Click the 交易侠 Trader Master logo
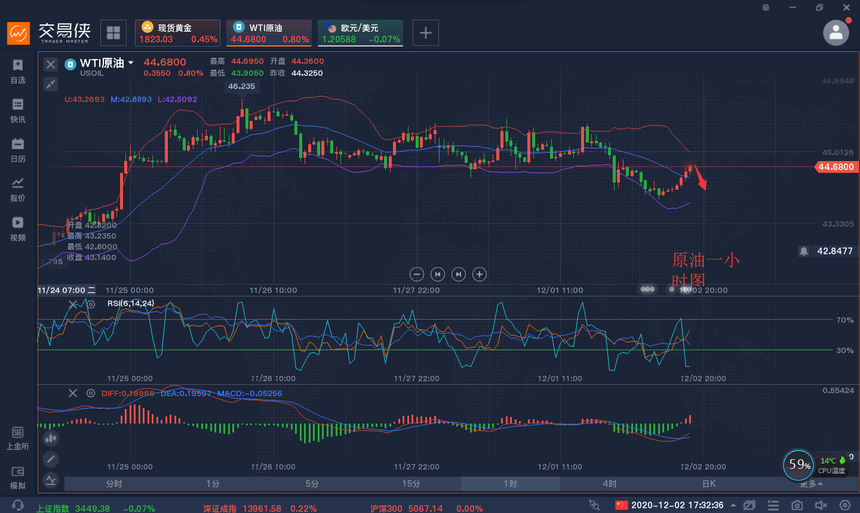The height and width of the screenshot is (513, 860). pos(48,33)
